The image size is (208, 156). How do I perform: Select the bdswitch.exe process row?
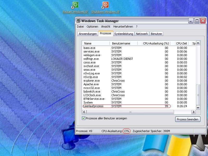tap(139, 92)
